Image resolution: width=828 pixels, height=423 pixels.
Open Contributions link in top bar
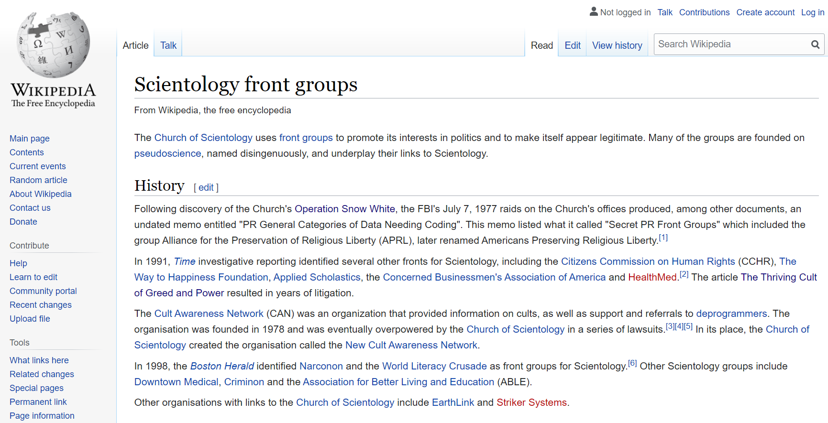pos(704,12)
